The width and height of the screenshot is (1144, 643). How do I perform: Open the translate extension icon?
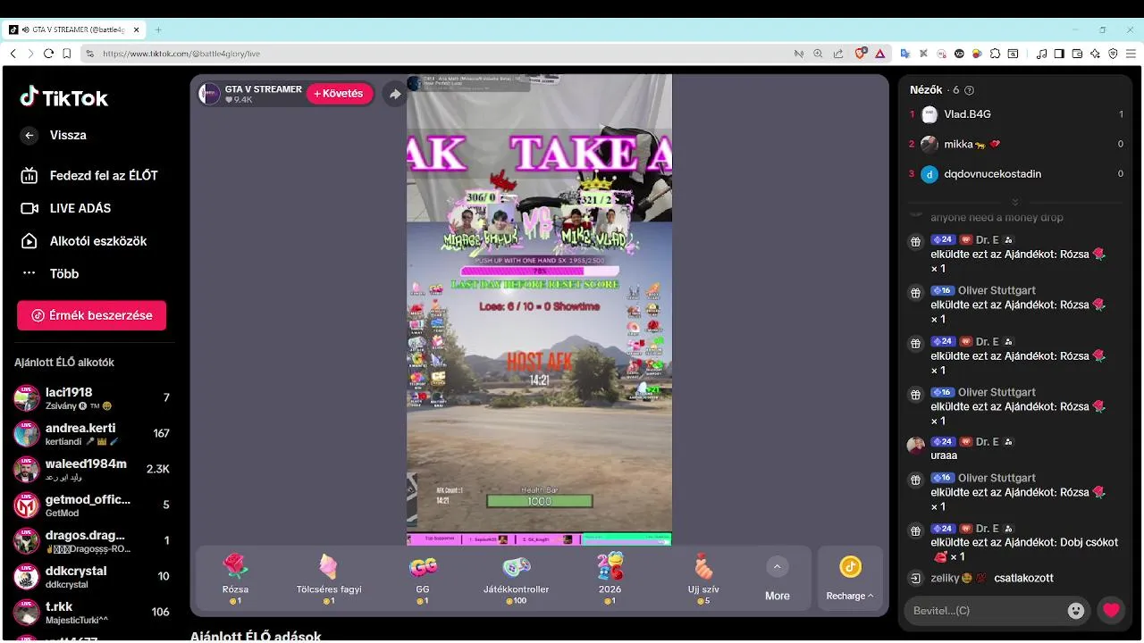[904, 54]
